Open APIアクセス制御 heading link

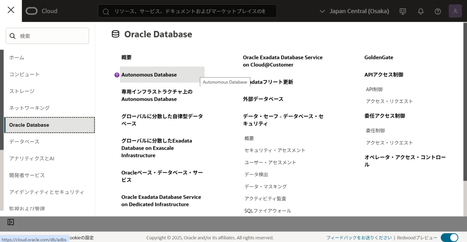coord(384,74)
